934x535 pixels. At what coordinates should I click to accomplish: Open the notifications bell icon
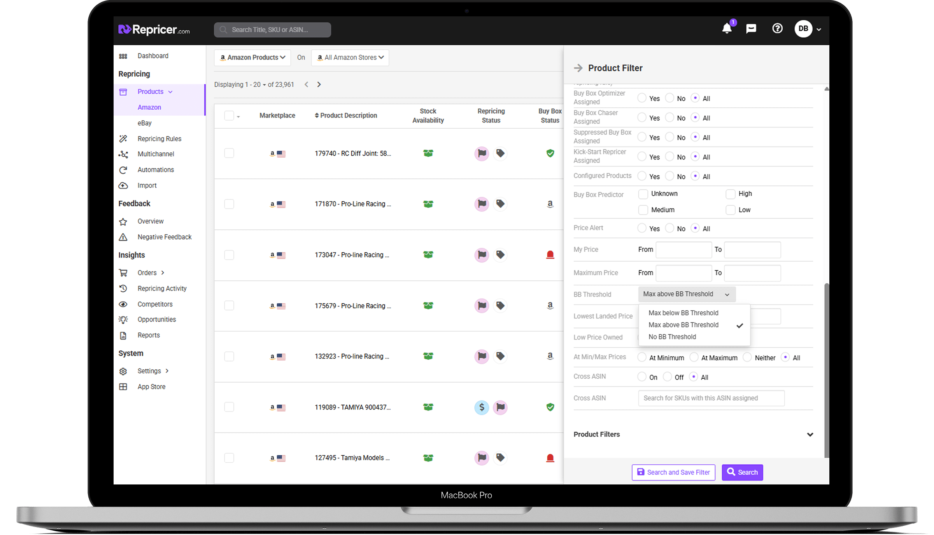[727, 29]
